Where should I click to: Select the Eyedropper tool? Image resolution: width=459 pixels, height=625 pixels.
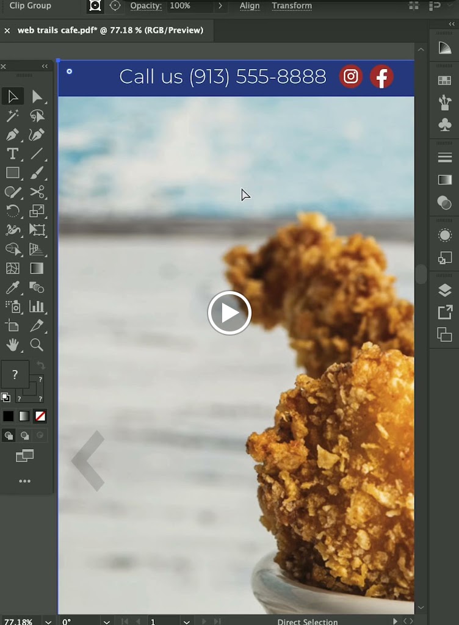(x=13, y=287)
